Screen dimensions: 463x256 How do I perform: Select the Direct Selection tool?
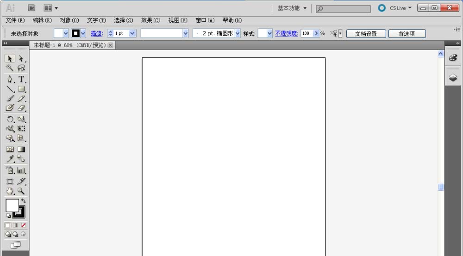pyautogui.click(x=21, y=58)
